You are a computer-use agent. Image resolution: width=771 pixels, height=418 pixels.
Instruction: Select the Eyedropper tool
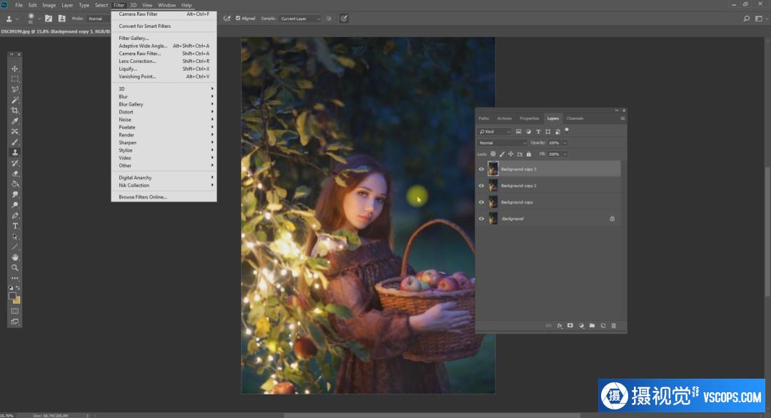tap(15, 121)
